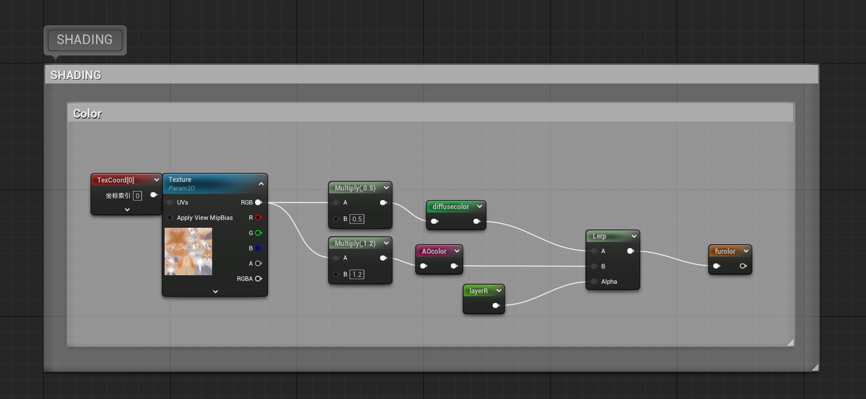
Task: Click output pin of Multiply(,1.2)
Action: point(383,258)
